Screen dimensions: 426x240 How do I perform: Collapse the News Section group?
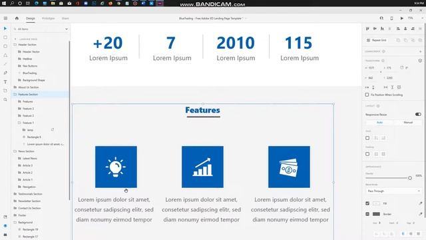[x=15, y=151]
